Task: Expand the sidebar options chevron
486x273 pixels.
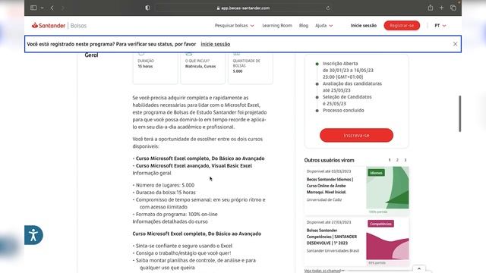Action: coord(42,8)
